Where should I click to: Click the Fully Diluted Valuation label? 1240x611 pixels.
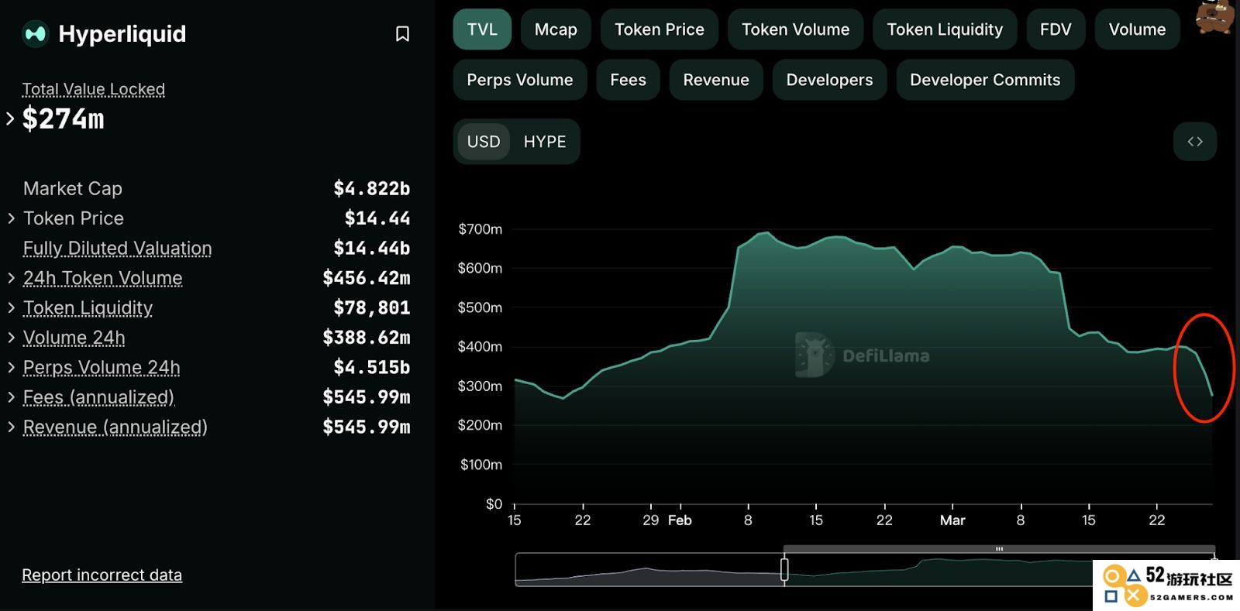[117, 249]
